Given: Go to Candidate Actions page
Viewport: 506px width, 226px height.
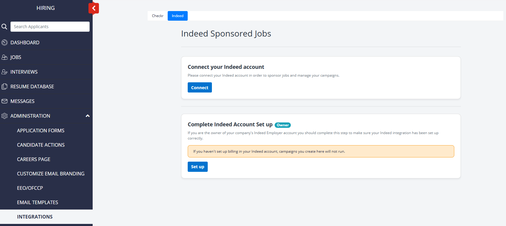Looking at the screenshot, I should (x=41, y=145).
